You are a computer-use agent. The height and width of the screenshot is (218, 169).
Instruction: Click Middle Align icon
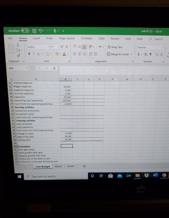pos(79,47)
